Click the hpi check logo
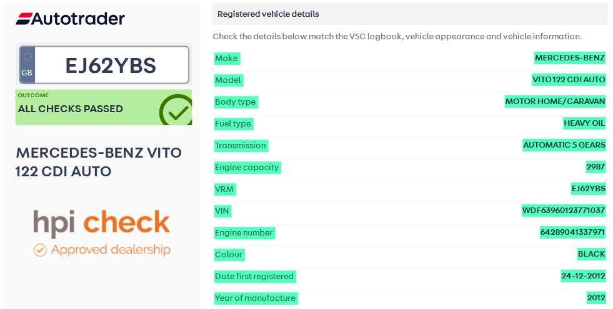This screenshot has height=309, width=613. tap(101, 222)
